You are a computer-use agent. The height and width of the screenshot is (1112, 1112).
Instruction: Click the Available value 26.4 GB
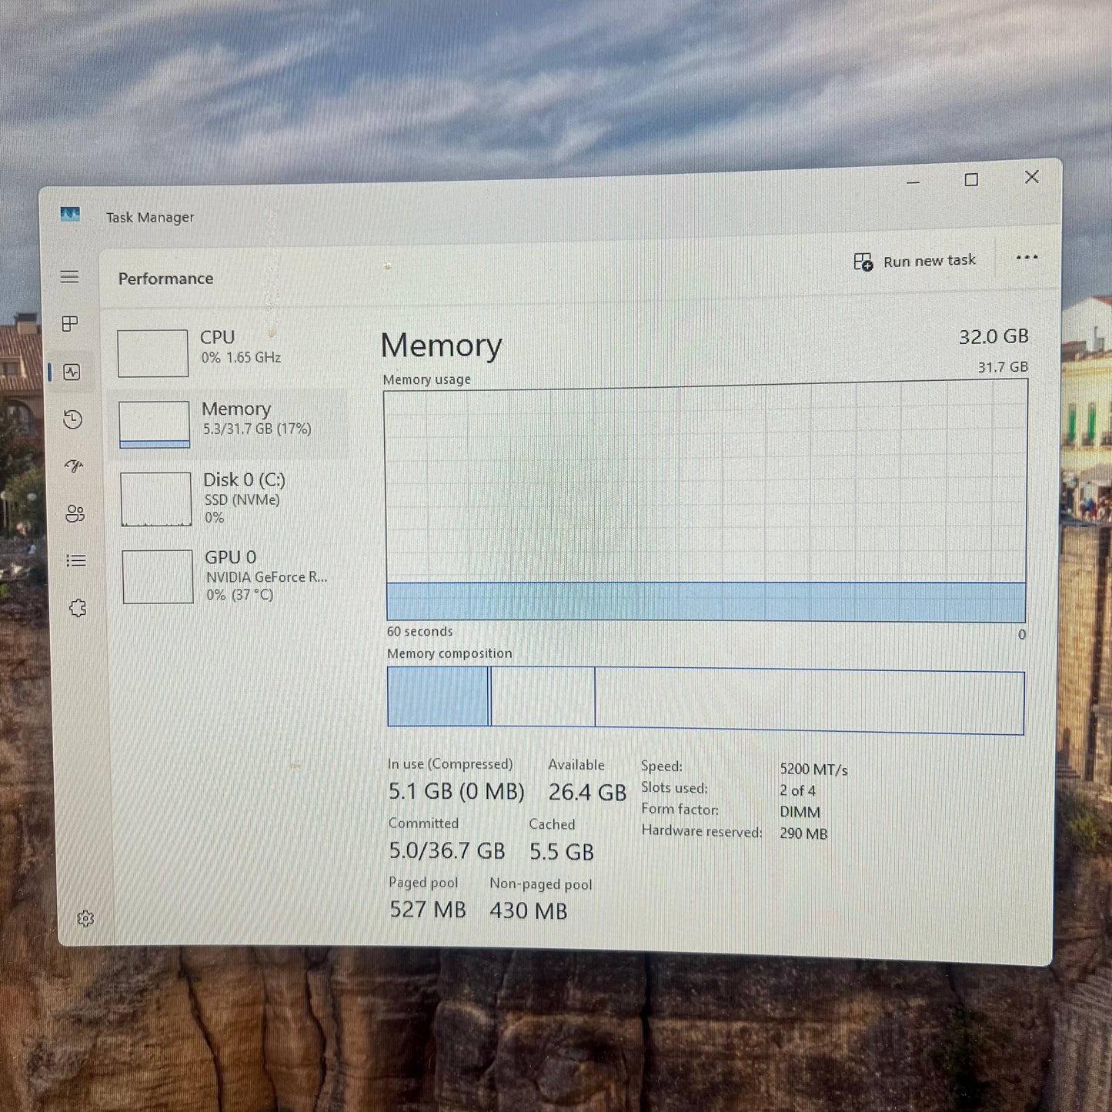(x=587, y=792)
